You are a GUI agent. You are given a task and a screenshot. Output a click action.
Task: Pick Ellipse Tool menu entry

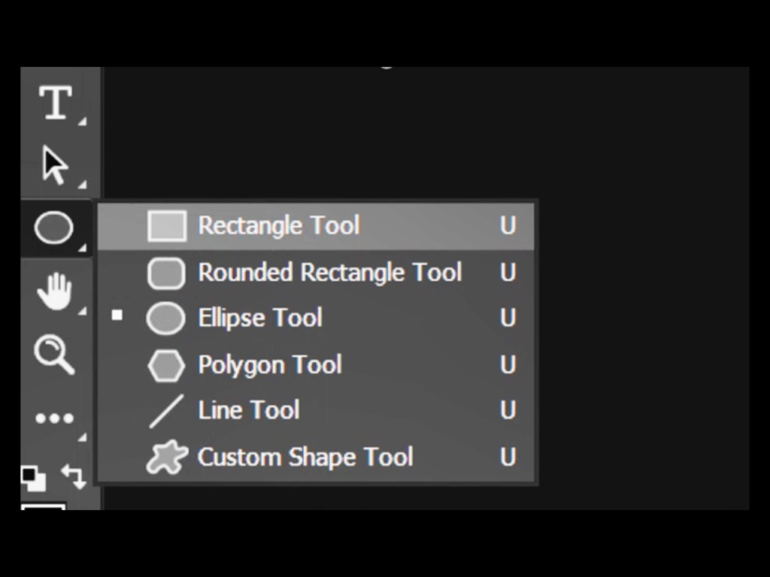[x=260, y=318]
